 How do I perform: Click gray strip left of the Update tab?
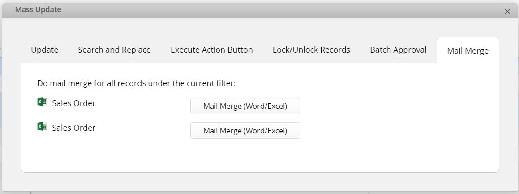click(12, 50)
